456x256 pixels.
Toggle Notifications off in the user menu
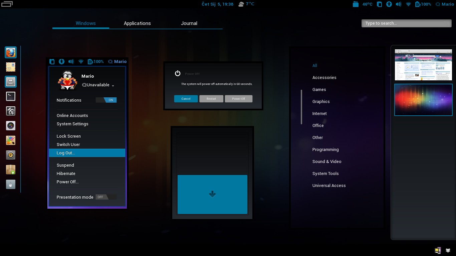click(106, 100)
